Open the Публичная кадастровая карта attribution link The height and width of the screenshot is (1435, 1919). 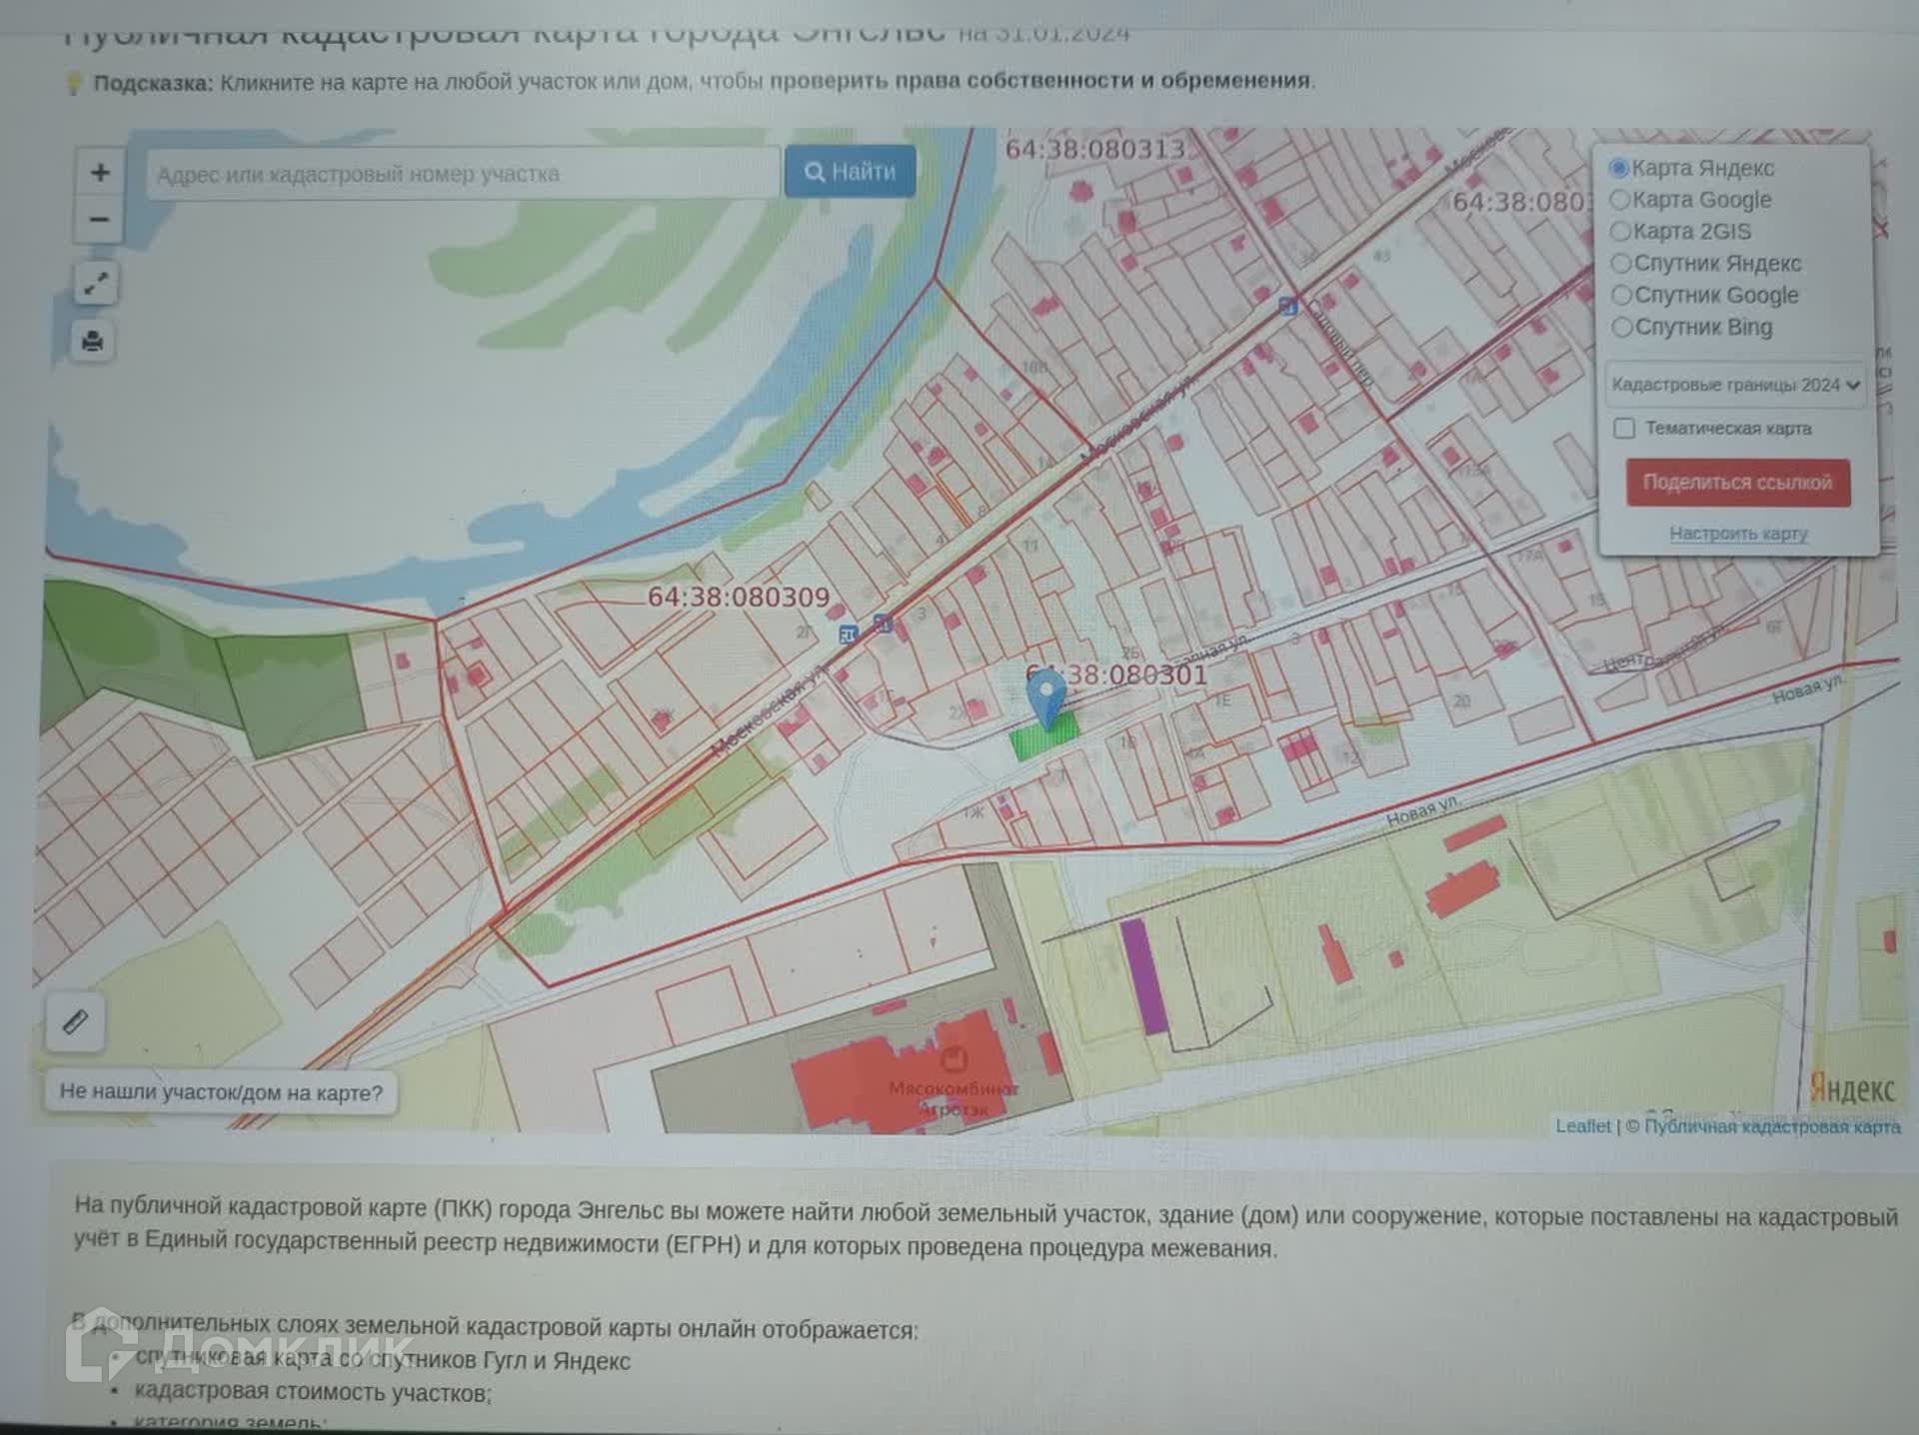pyautogui.click(x=1771, y=1127)
